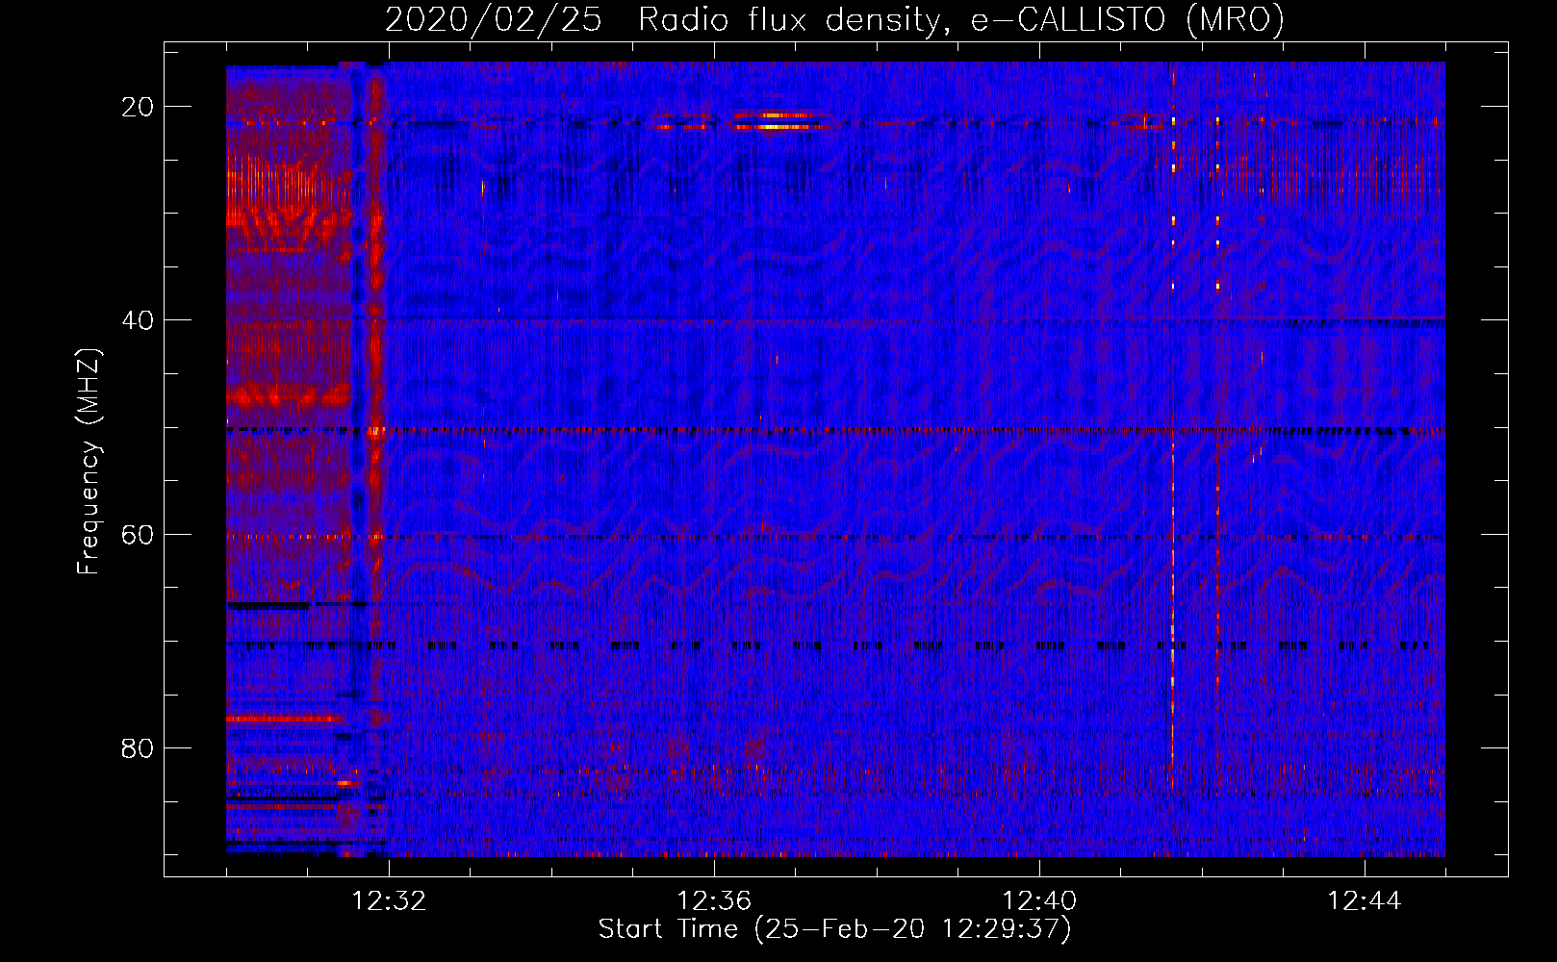Click the 40 MHz frequency tick label
Image resolution: width=1557 pixels, height=962 pixels.
[x=138, y=320]
